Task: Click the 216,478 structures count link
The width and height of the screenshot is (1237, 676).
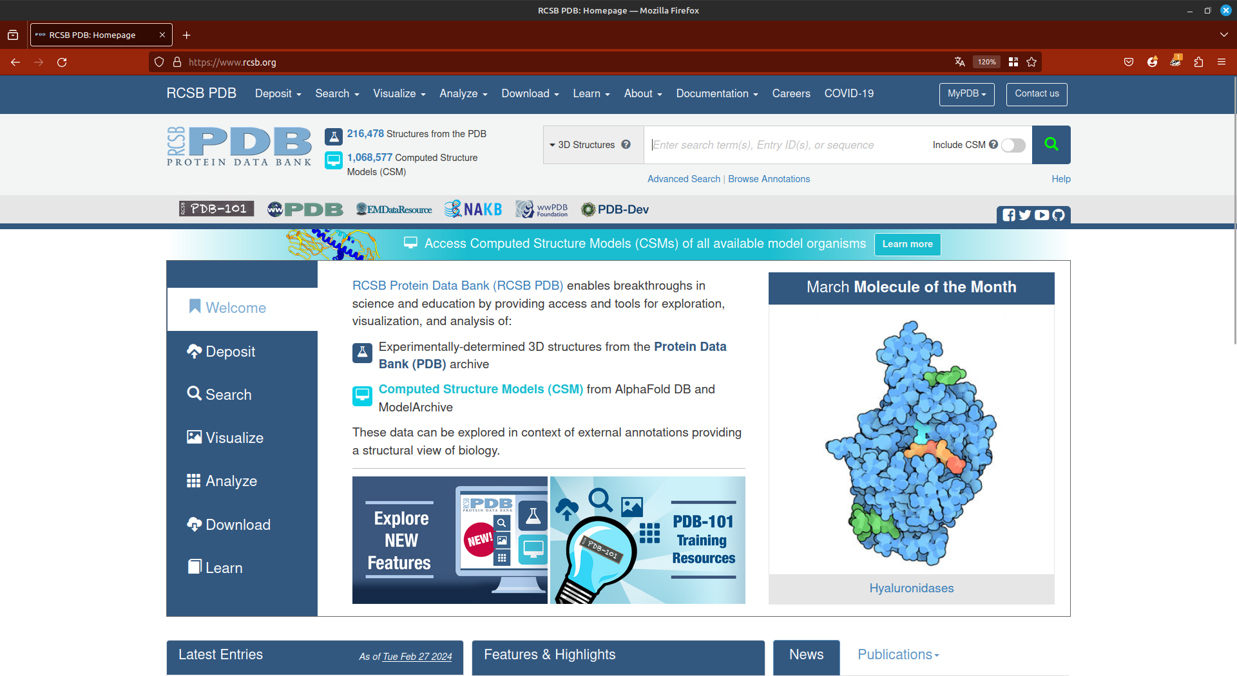Action: (365, 134)
